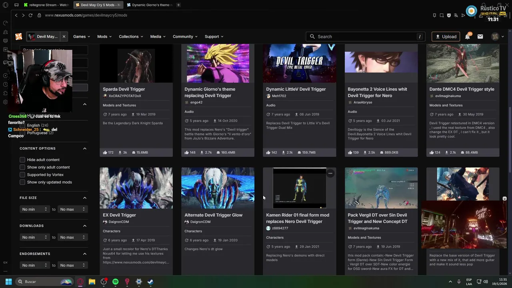Expand the Games menu
Screen dimensions: 512x288
click(x=81, y=36)
